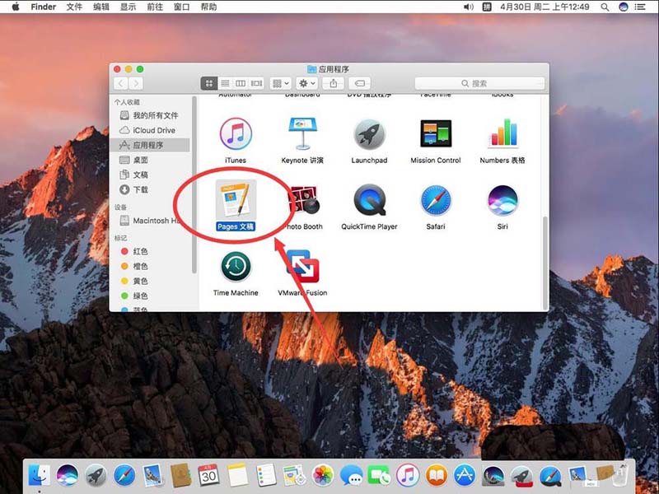Click the Finder share toolbar button
This screenshot has height=494, width=659.
pos(334,83)
